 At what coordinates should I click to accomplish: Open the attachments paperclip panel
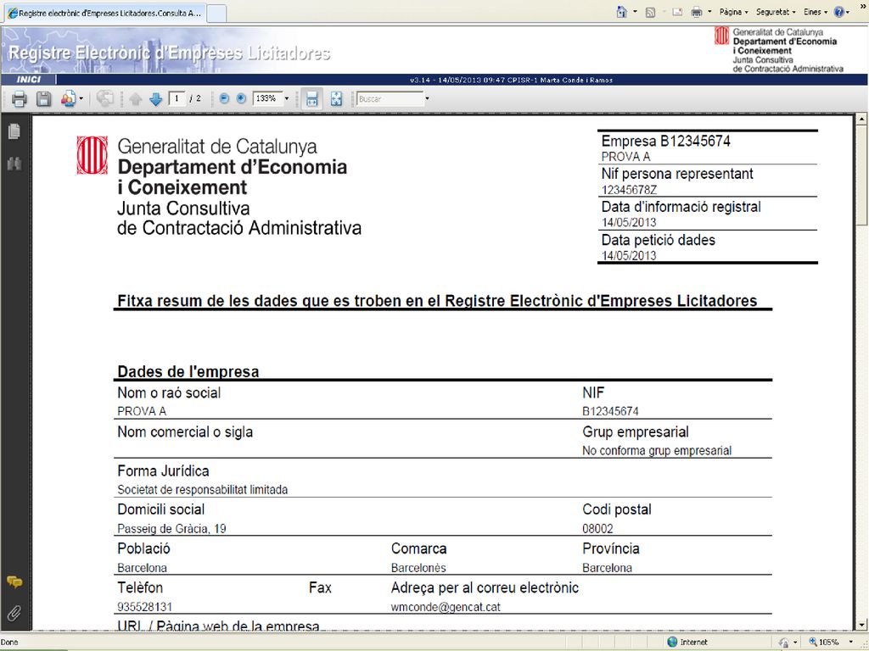[14, 613]
